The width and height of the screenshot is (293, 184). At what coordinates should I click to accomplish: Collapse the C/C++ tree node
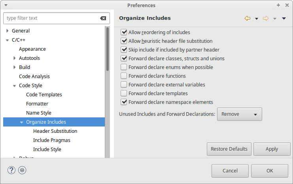tap(8, 40)
